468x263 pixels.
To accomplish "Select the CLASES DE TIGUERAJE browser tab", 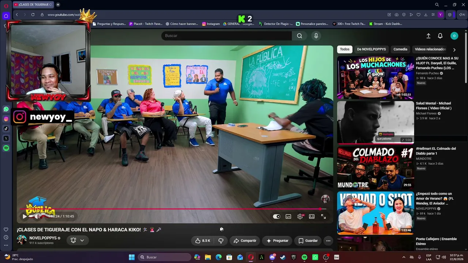I will (x=33, y=5).
